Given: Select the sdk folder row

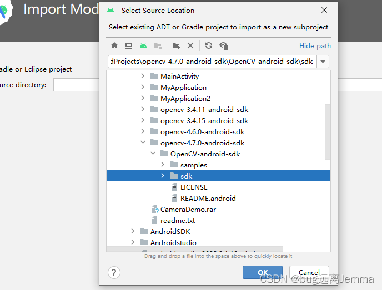Looking at the screenshot, I should click(218, 176).
